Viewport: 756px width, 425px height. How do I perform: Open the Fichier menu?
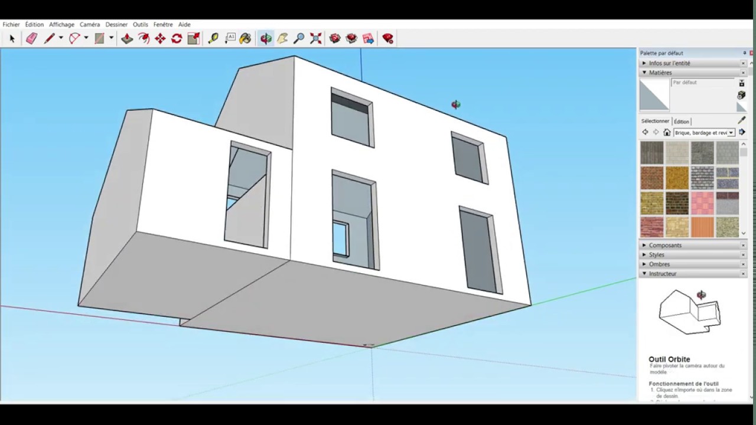pos(11,25)
